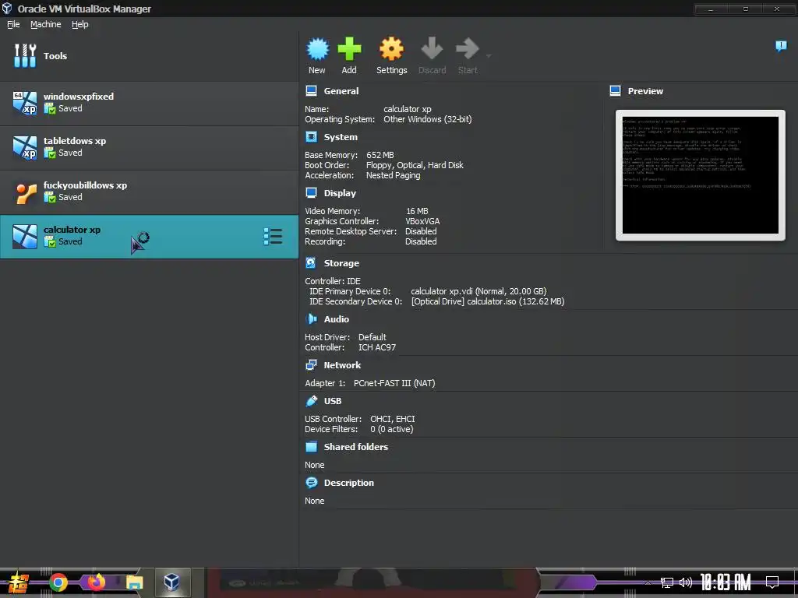Image resolution: width=798 pixels, height=598 pixels.
Task: Click the Start arrow icon
Action: [x=468, y=48]
